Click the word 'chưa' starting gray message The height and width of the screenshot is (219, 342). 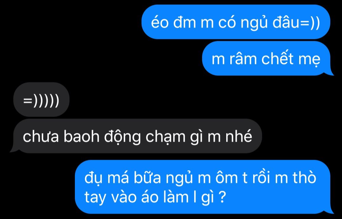pos(41,136)
